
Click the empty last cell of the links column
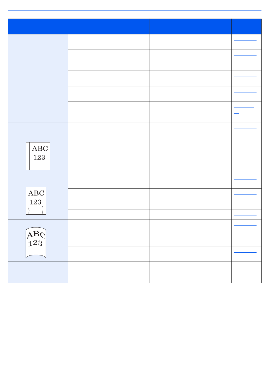pyautogui.click(x=246, y=272)
